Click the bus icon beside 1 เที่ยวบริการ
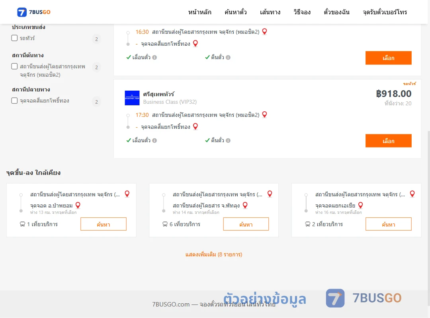The image size is (430, 318). pyautogui.click(x=22, y=224)
